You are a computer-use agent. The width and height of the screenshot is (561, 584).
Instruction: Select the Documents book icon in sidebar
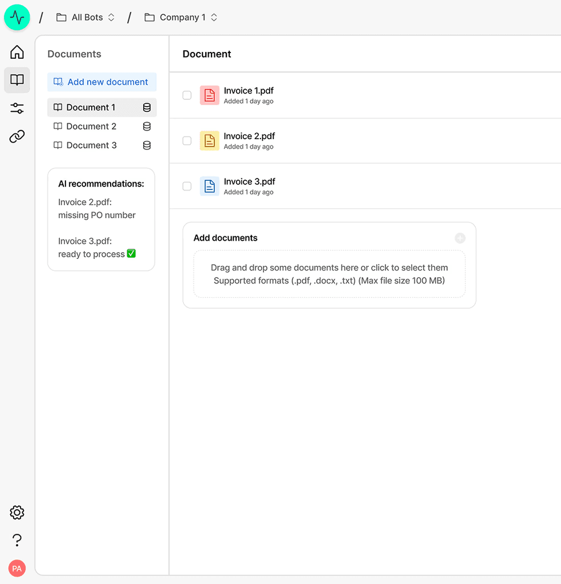(17, 80)
